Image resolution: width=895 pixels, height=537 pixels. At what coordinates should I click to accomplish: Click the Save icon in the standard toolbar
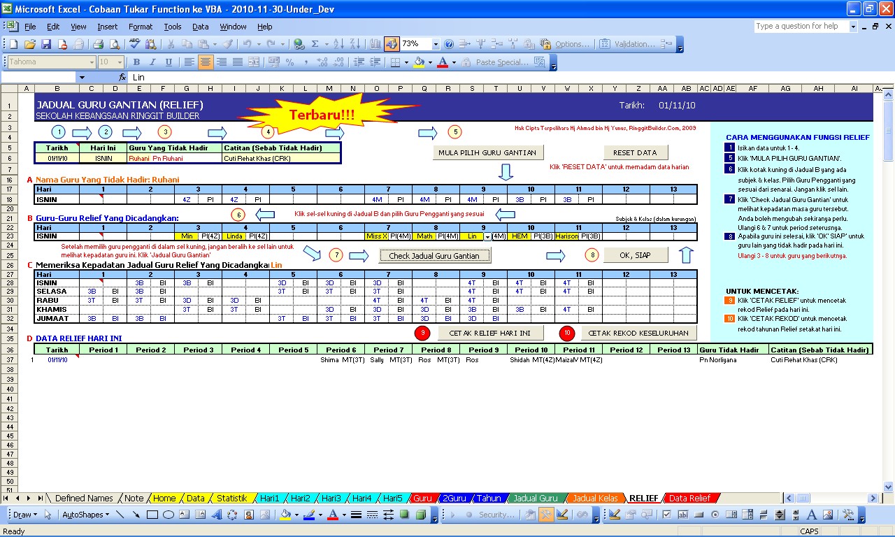(46, 44)
